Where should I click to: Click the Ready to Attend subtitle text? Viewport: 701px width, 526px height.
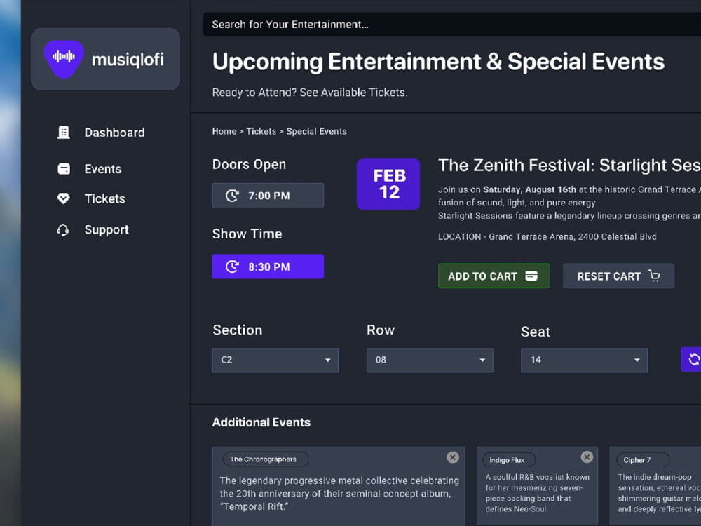(310, 92)
